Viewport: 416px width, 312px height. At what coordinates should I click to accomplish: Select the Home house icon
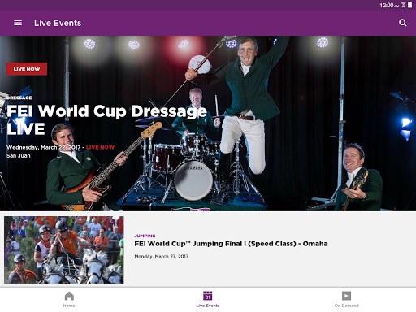[69, 296]
